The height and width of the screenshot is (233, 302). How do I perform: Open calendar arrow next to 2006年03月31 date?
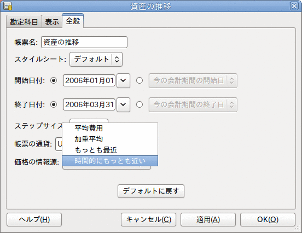pos(123,104)
